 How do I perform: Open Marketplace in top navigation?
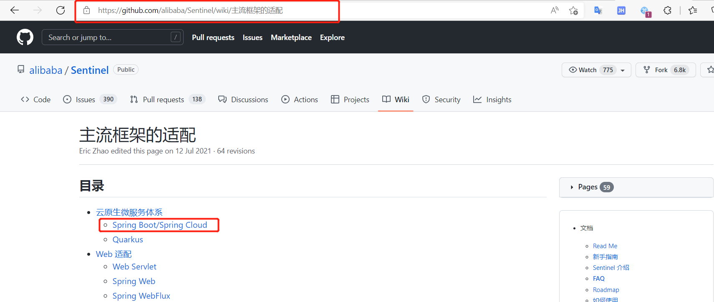click(x=291, y=38)
